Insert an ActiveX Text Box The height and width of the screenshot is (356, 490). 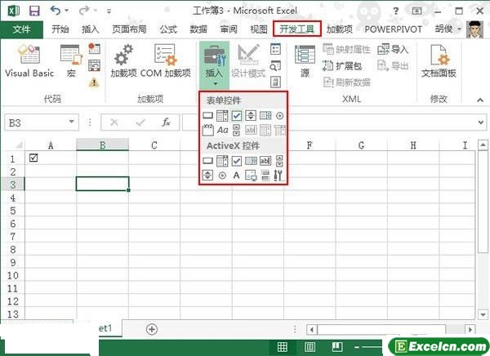coord(265,161)
